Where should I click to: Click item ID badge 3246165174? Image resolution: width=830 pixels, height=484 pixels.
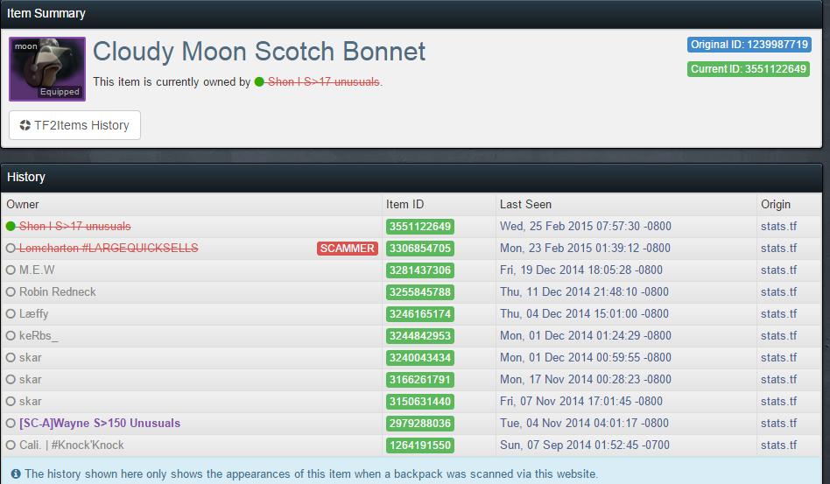[x=419, y=314]
